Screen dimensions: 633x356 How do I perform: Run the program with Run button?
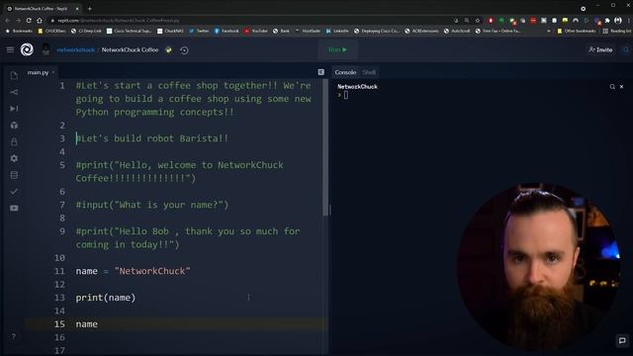coord(337,49)
